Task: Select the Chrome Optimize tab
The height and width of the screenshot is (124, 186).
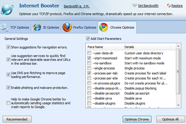Action: (117, 27)
